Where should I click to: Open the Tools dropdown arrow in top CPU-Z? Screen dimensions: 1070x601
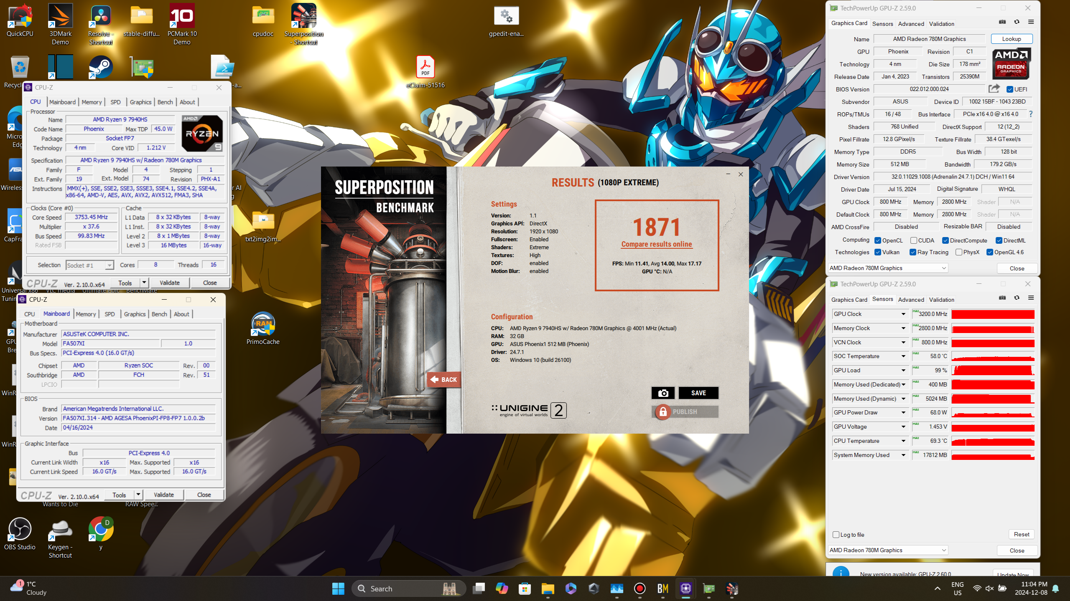pyautogui.click(x=144, y=283)
